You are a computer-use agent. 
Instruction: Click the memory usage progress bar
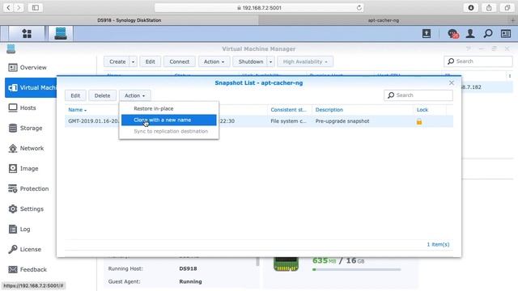point(356,269)
